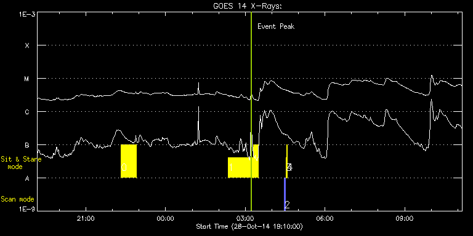Click the B flare class axis label
The height and width of the screenshot is (236, 473).
27,145
